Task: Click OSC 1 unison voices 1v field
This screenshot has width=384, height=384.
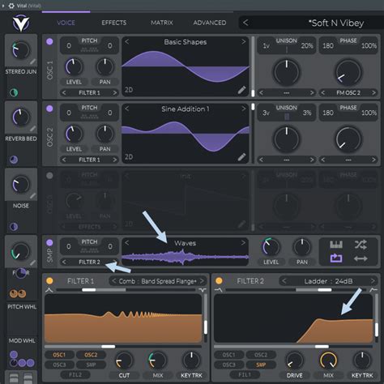Action: click(267, 46)
